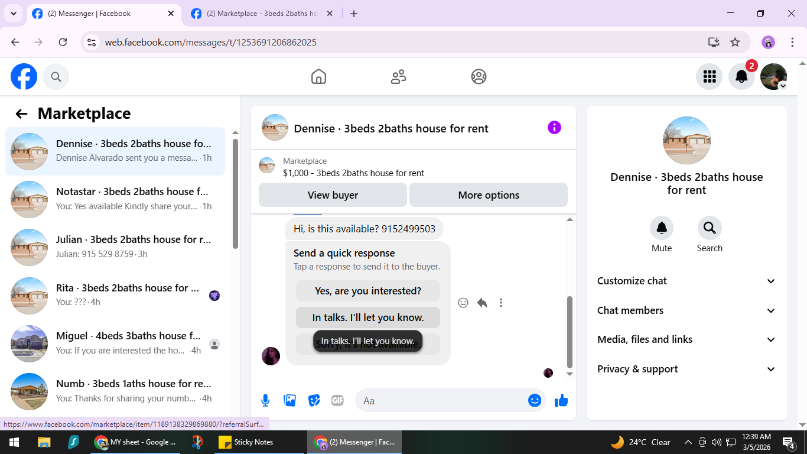
Task: Open Windows Start menu
Action: (14, 442)
